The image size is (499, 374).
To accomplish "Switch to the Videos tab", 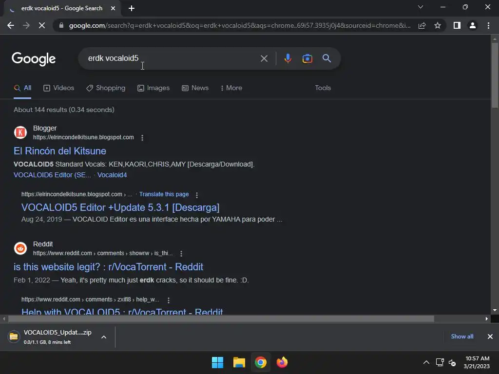I will 59,88.
